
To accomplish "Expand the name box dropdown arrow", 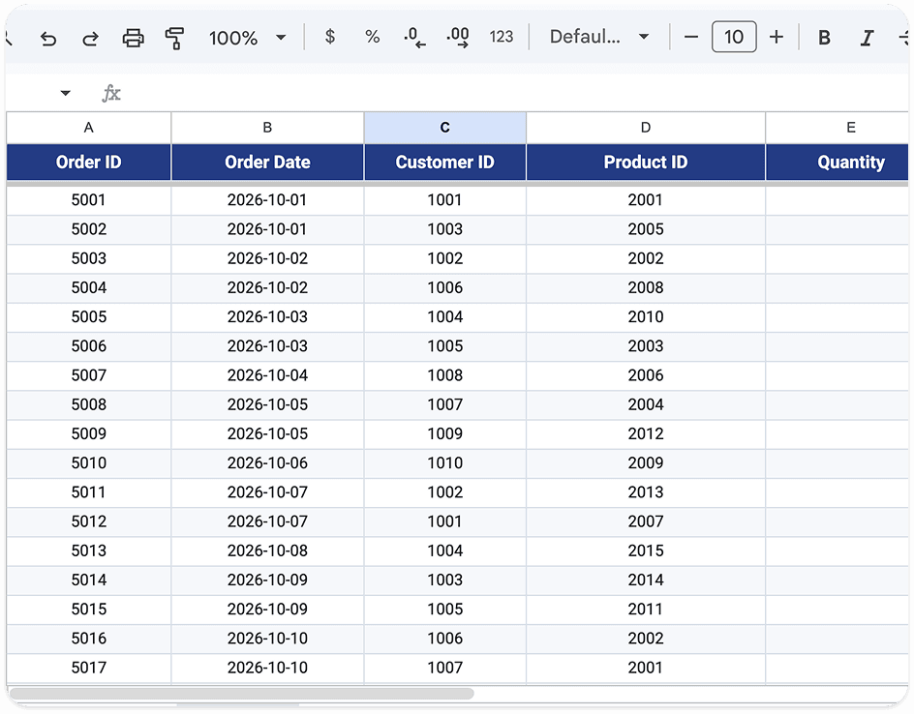I will 65,93.
